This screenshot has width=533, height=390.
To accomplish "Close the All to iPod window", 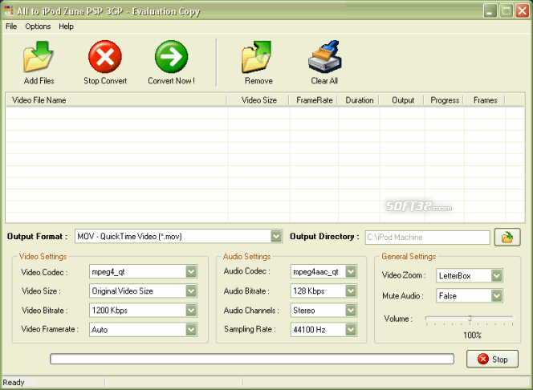I will 522,10.
